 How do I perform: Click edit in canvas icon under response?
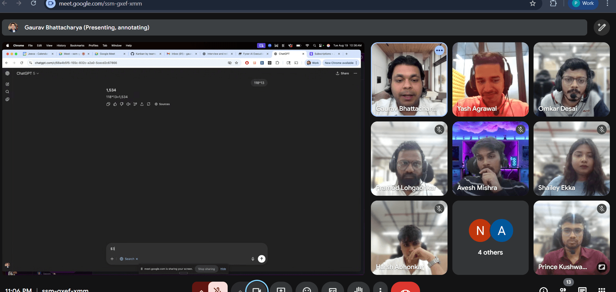(x=135, y=104)
